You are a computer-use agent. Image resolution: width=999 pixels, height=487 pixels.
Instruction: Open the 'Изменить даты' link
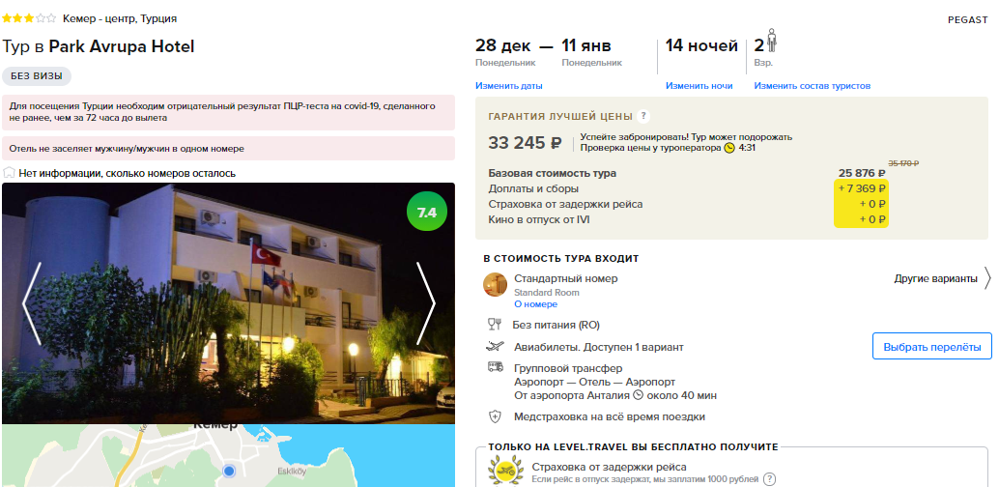(509, 85)
